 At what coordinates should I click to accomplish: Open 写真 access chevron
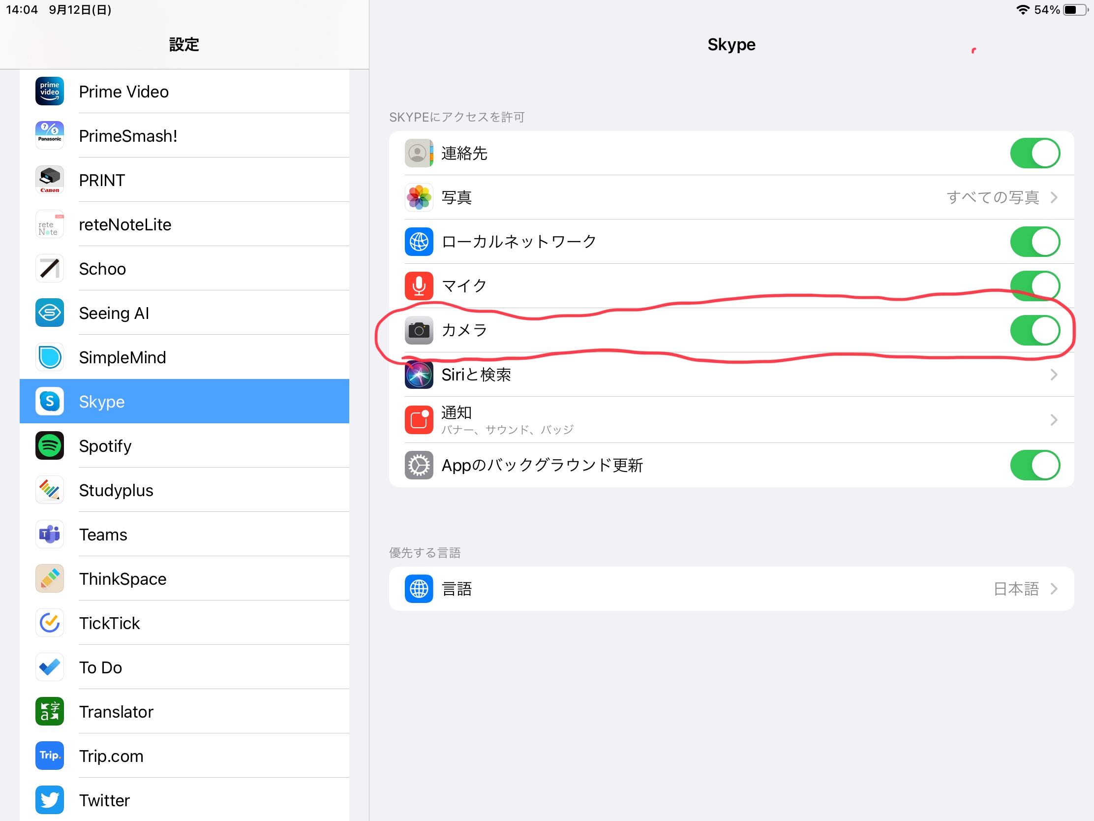point(1054,197)
